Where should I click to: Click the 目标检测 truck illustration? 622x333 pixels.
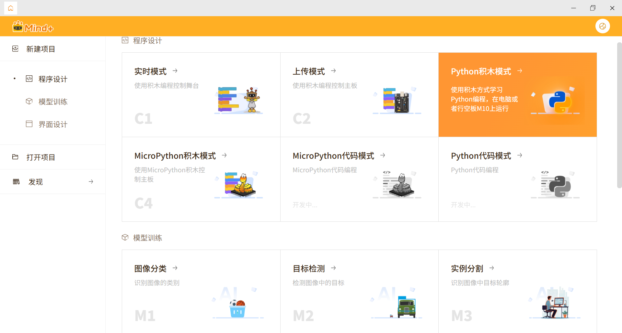pyautogui.click(x=406, y=307)
